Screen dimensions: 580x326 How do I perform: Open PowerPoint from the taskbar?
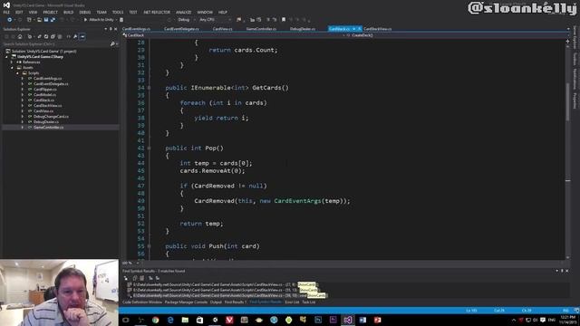pyautogui.click(x=377, y=320)
